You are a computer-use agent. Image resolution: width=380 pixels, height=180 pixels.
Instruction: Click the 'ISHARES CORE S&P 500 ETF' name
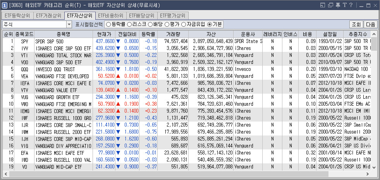tap(63, 48)
